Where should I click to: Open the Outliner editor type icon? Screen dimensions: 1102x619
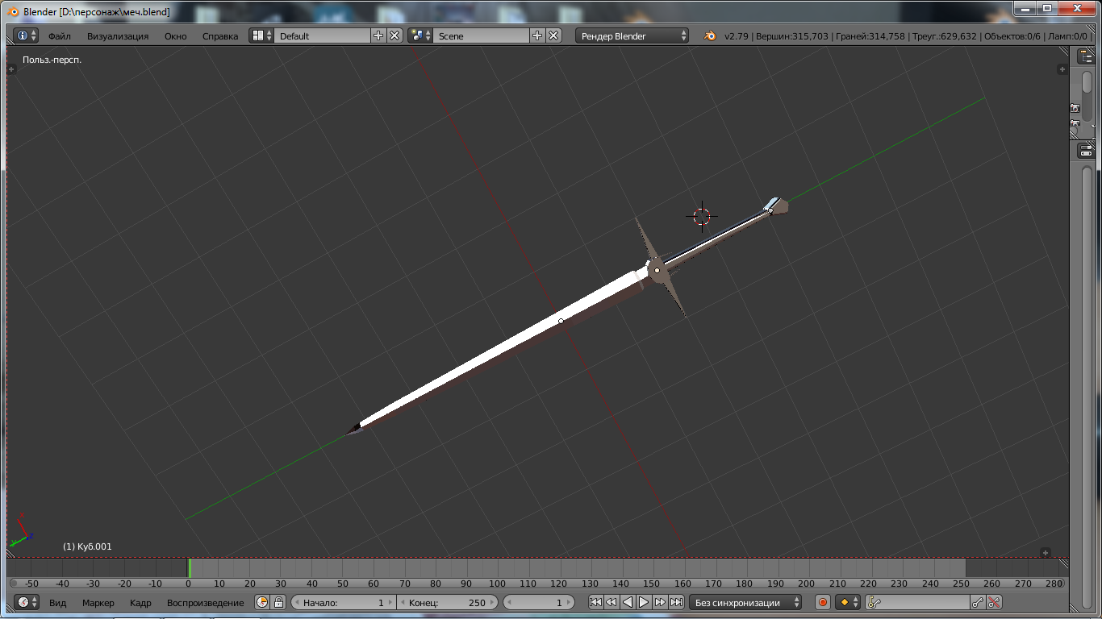pos(1085,56)
